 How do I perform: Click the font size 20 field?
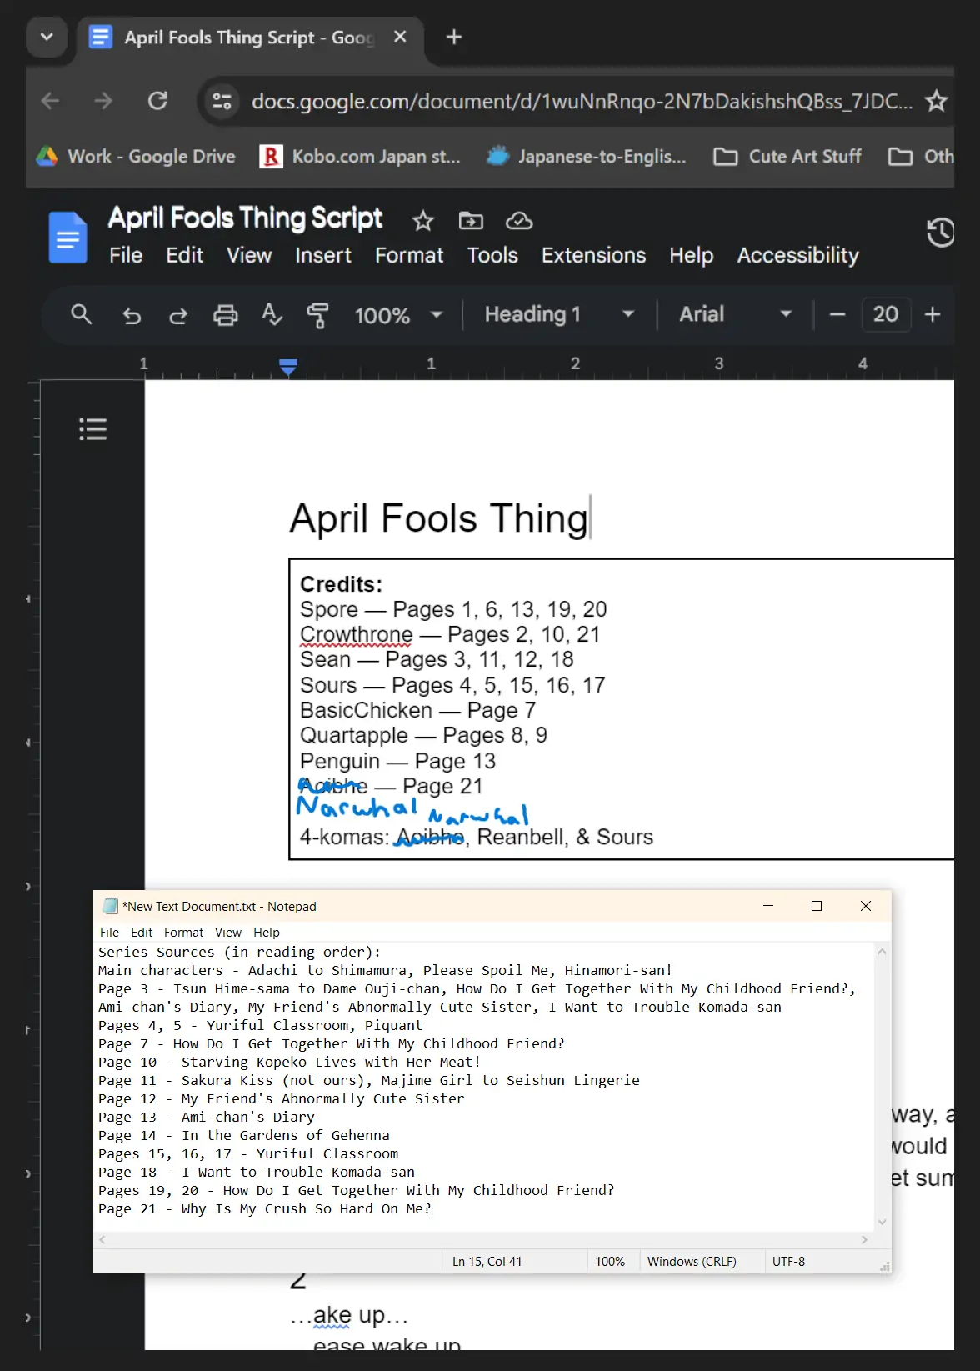[x=885, y=314]
